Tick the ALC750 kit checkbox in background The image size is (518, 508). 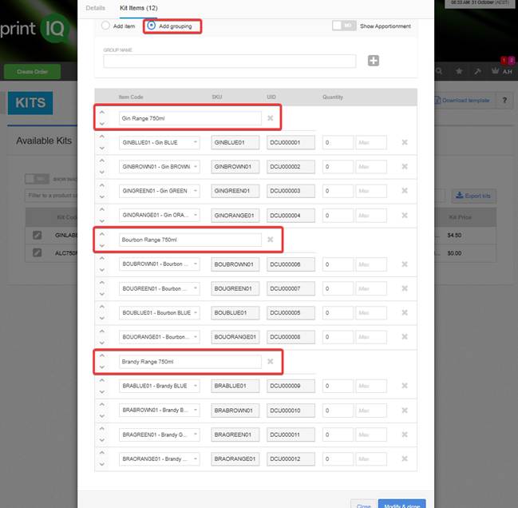[x=37, y=253]
